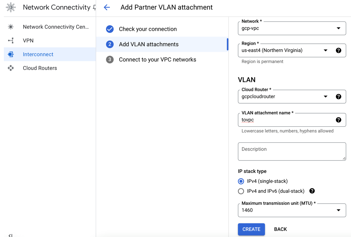Pin the Network Connectivity product
351x237 pixels.
pos(94,7)
